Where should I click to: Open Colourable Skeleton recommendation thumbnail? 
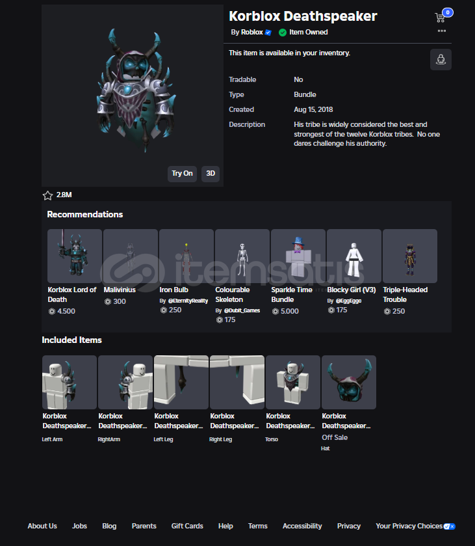242,256
